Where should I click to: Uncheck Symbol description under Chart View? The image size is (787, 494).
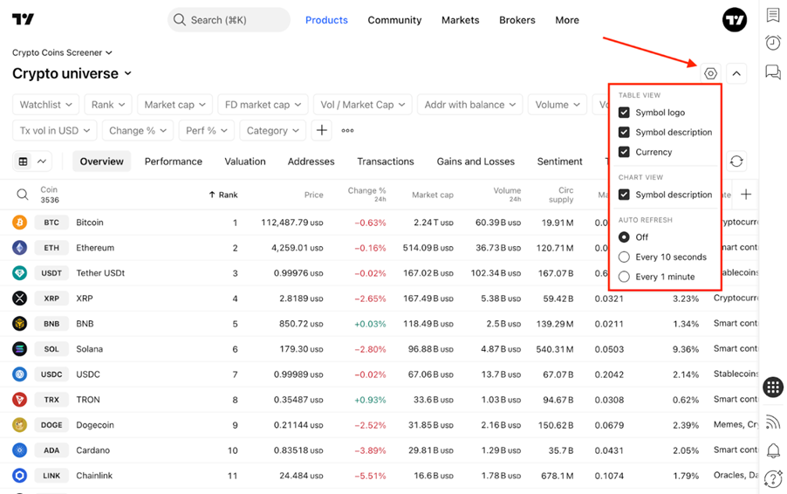coord(624,195)
